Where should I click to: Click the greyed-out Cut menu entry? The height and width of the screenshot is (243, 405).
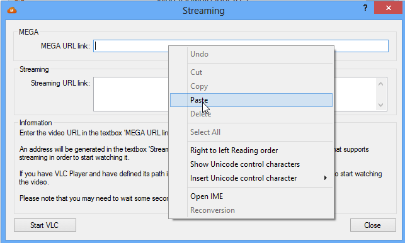tap(251, 72)
